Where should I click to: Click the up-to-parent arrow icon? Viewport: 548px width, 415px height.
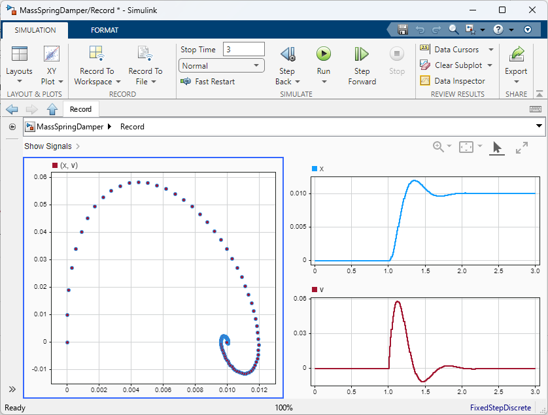click(x=52, y=109)
